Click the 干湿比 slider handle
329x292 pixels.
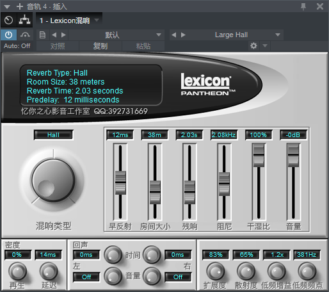pos(259,155)
